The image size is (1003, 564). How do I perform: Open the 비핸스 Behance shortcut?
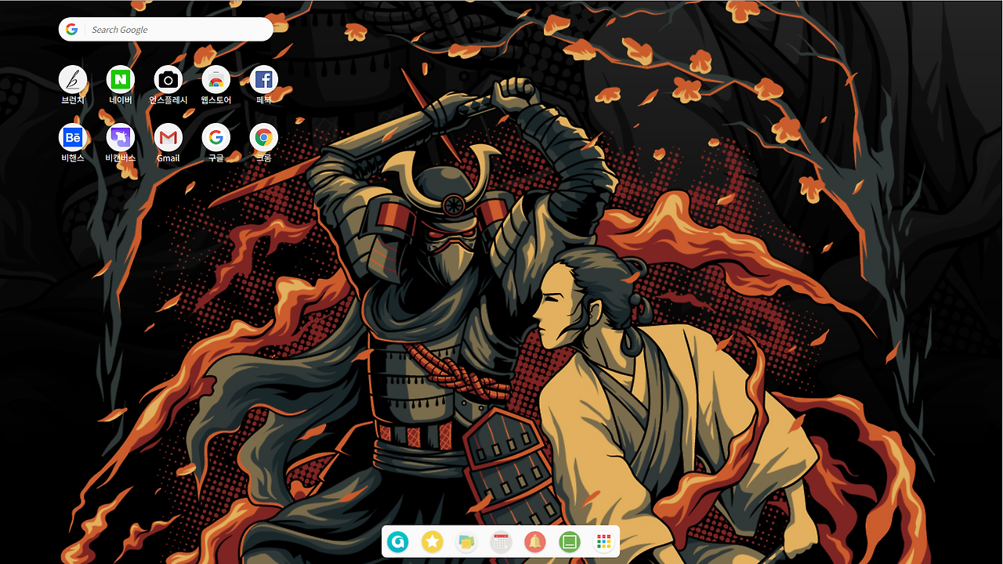pos(73,138)
